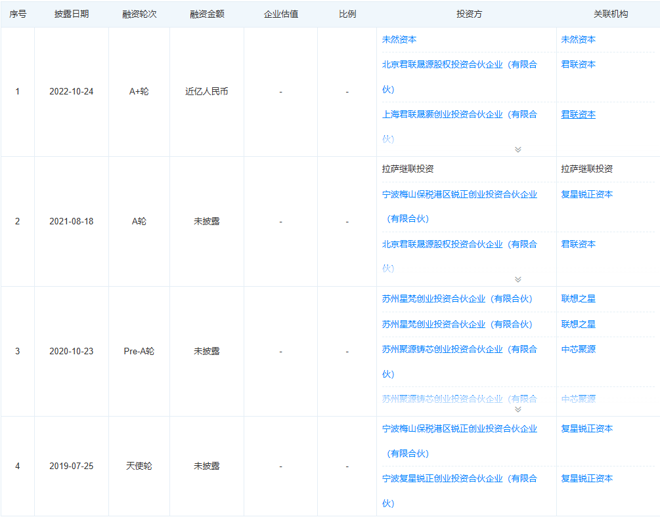Open 君联资本 in the 2021-08-18 row
This screenshot has width=660, height=517.
[578, 244]
